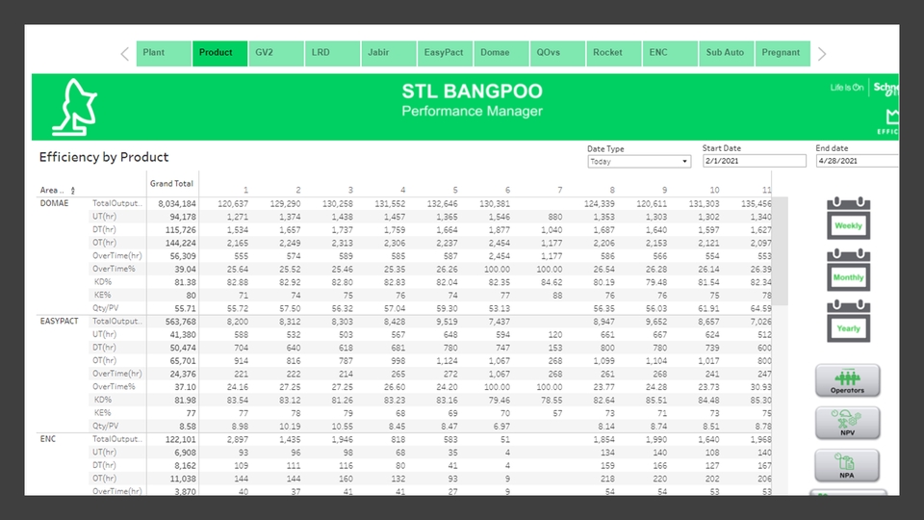Screen dimensions: 924x520
Task: Select the DOMAE area row header
Action: (54, 203)
